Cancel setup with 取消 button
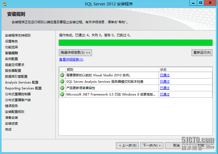The height and width of the screenshot is (154, 218). point(176,145)
